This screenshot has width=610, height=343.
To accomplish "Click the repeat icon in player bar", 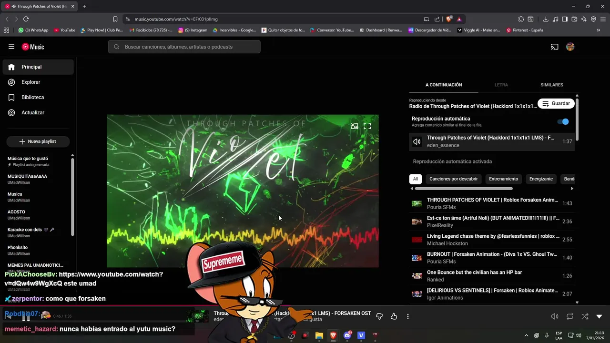I will [x=570, y=316].
